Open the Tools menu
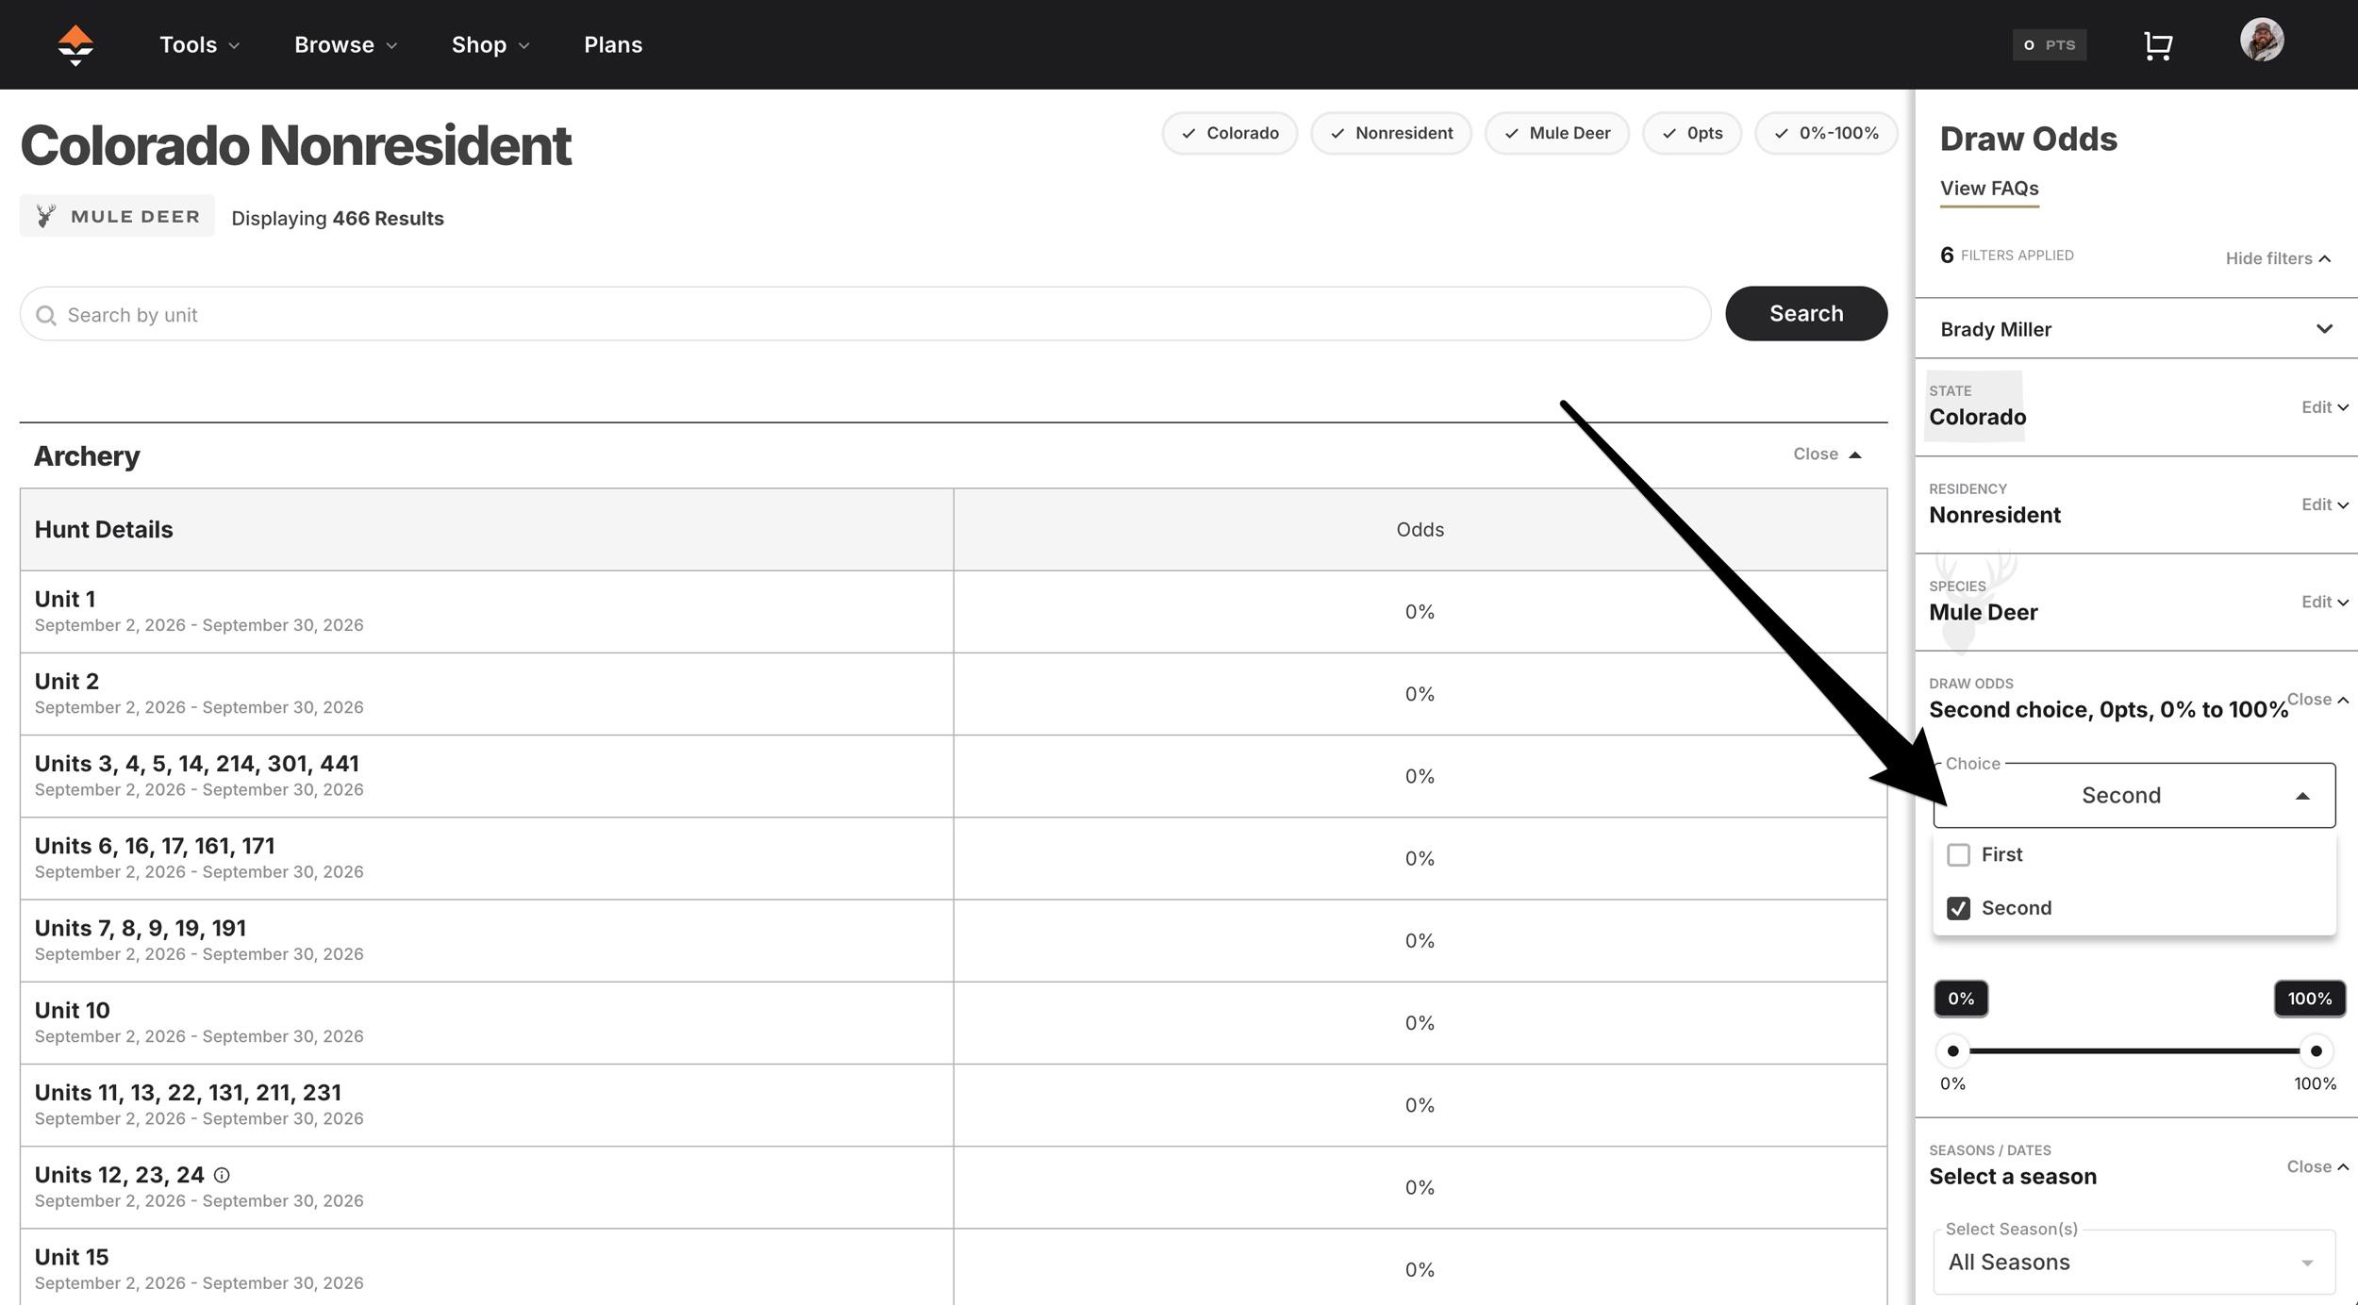The image size is (2358, 1305). [x=199, y=44]
